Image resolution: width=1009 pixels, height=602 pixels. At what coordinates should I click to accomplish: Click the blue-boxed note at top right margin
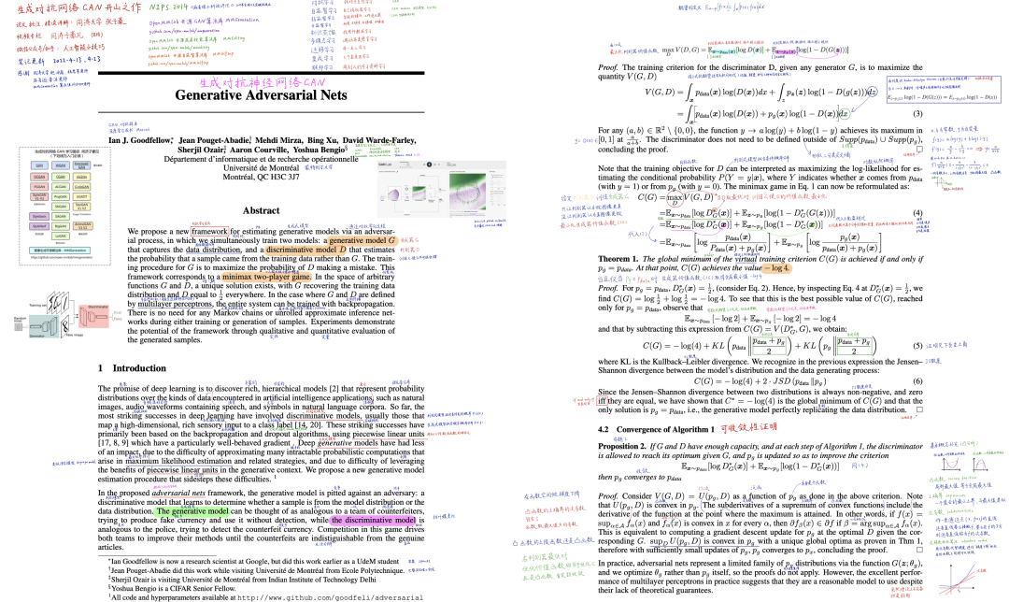coord(944,90)
